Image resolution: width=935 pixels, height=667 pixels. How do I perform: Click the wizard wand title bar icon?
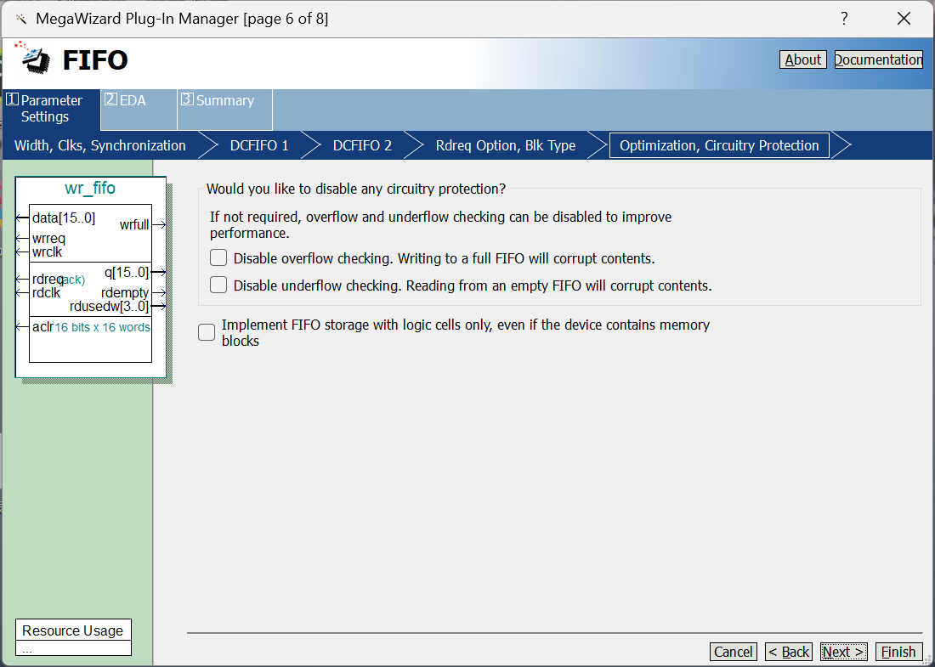pos(21,19)
